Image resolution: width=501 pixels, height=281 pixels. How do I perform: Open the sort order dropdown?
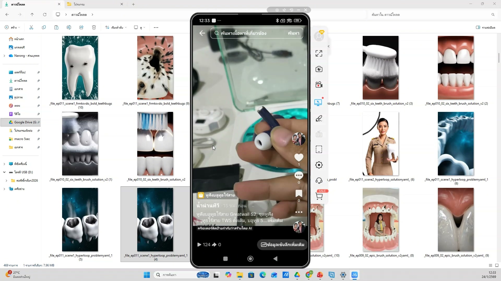tap(116, 27)
